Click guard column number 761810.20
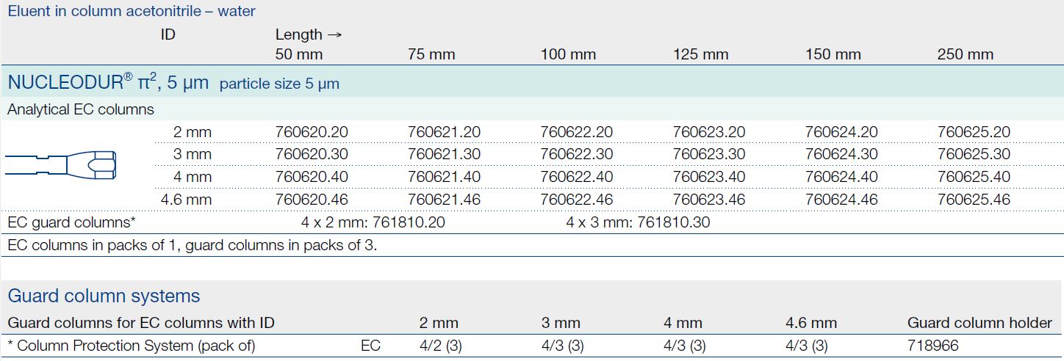Viewport: 1064px width, 361px height. [x=410, y=222]
